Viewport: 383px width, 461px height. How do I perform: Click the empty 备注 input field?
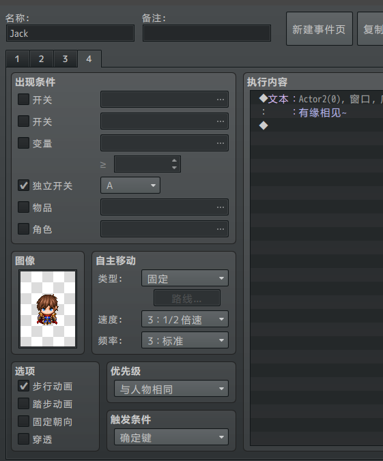pyautogui.click(x=207, y=33)
